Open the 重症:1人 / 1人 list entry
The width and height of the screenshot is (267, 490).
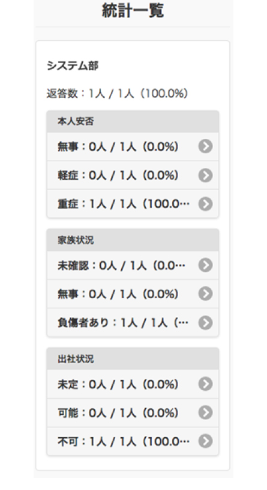pyautogui.click(x=133, y=204)
